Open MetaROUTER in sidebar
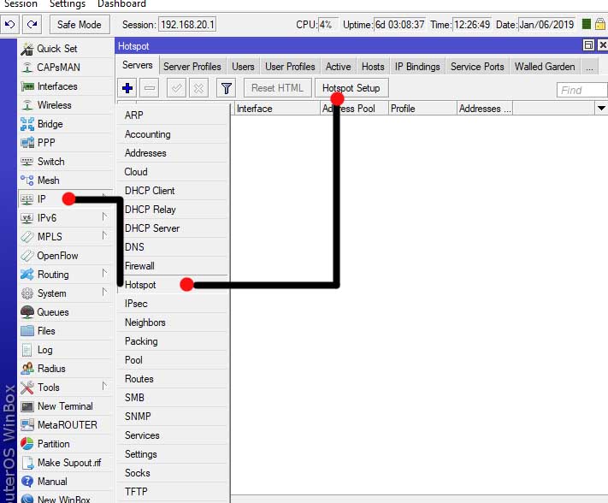This screenshot has height=503, width=608. pyautogui.click(x=65, y=425)
